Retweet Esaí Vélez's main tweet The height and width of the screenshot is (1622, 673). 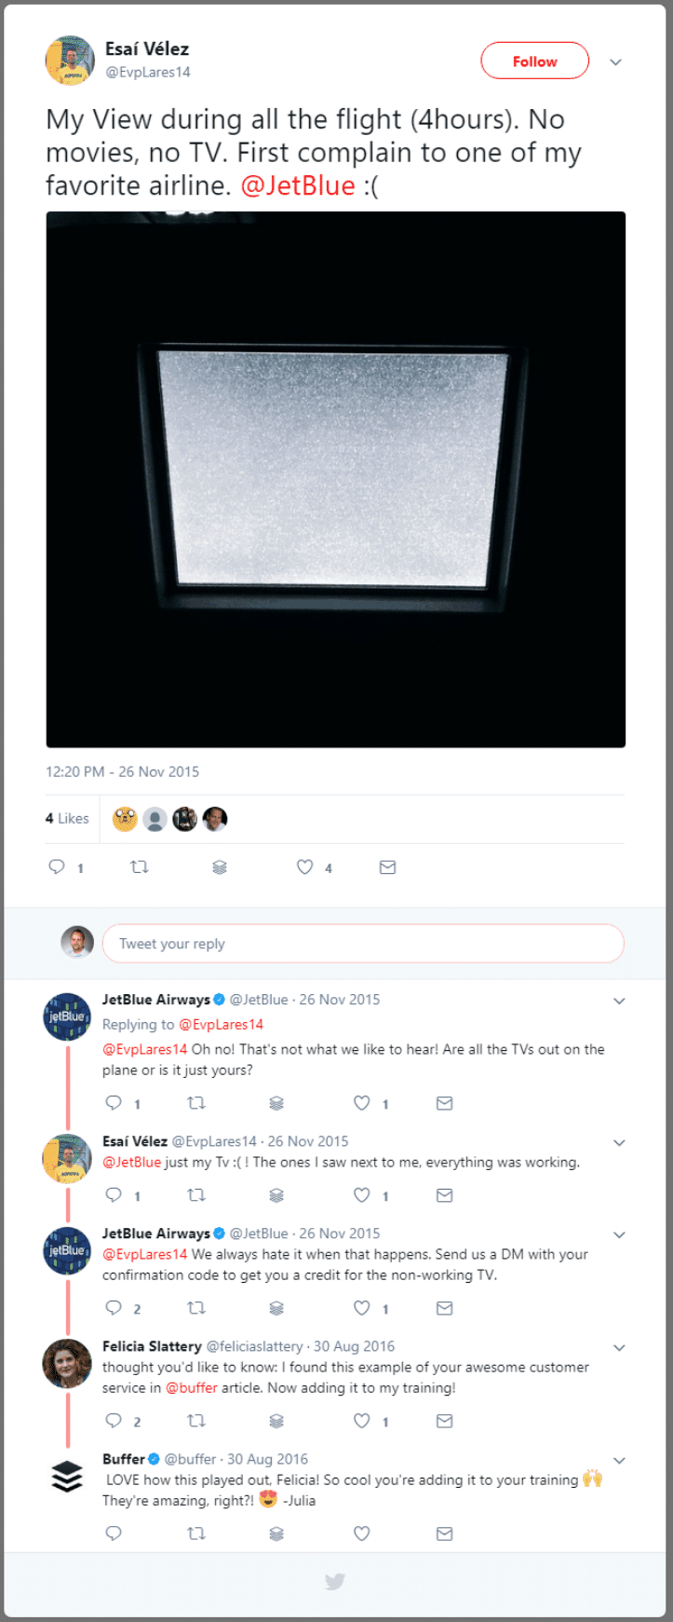point(139,867)
